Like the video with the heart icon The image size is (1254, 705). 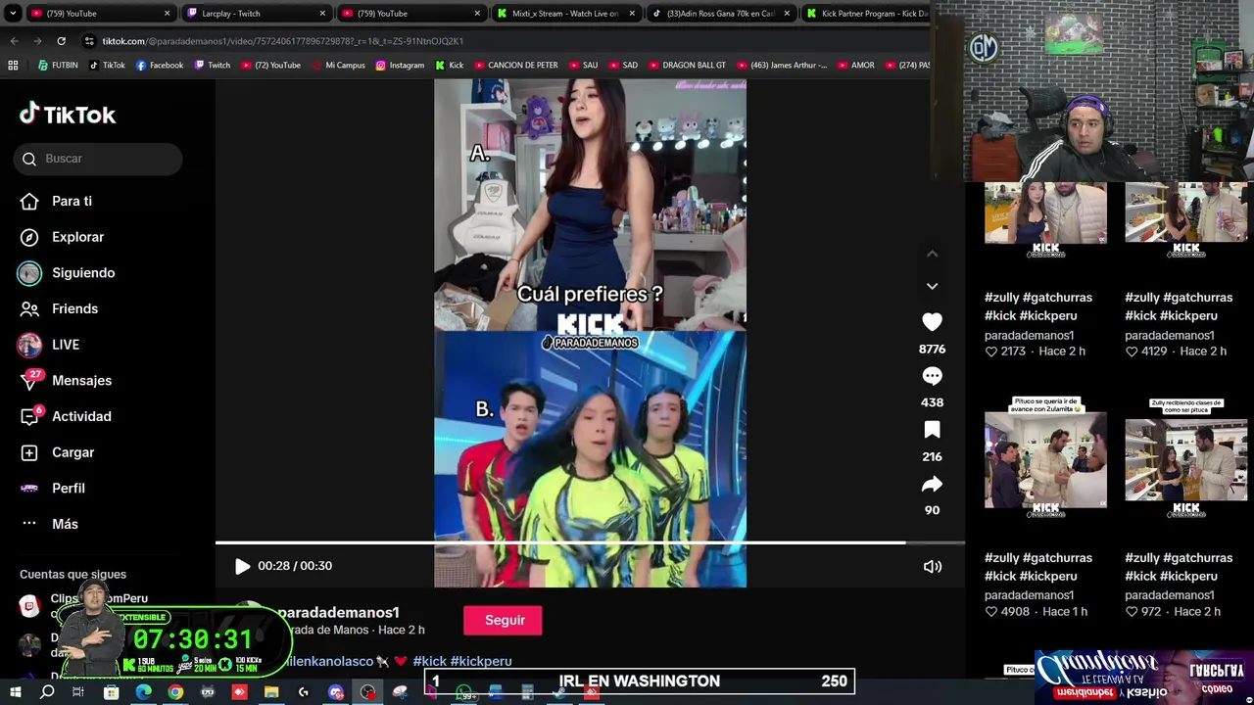pos(932,322)
